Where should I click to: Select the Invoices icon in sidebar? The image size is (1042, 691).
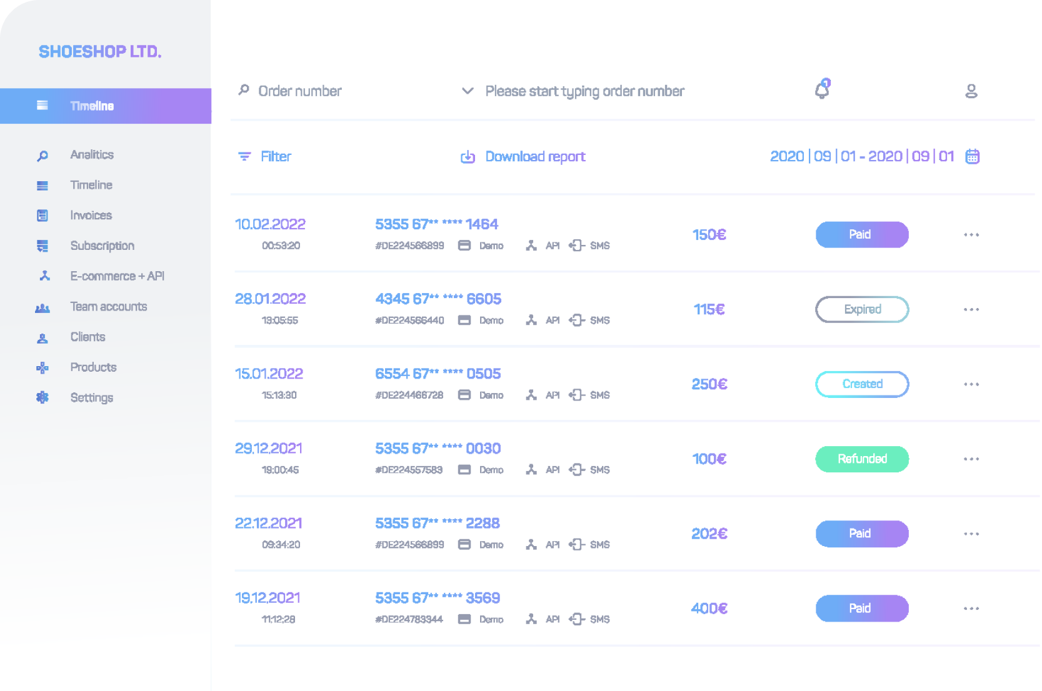42,215
